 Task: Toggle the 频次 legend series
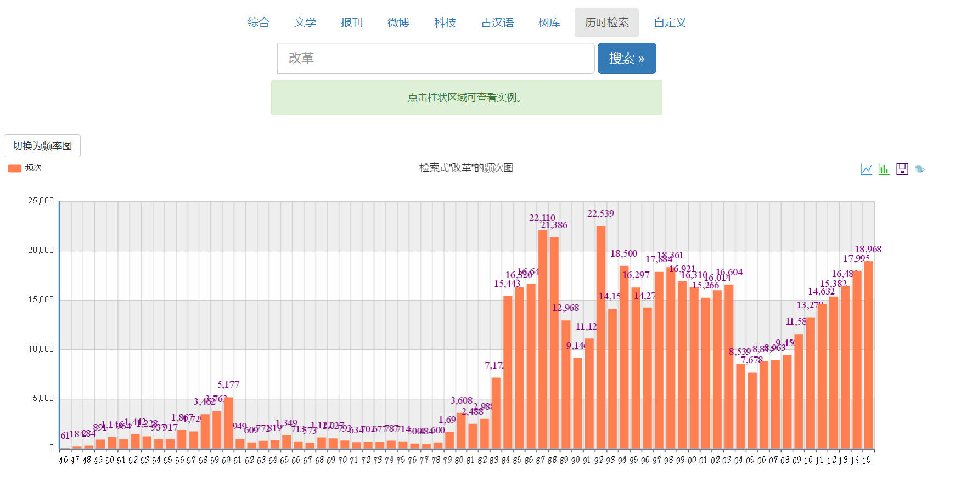25,168
